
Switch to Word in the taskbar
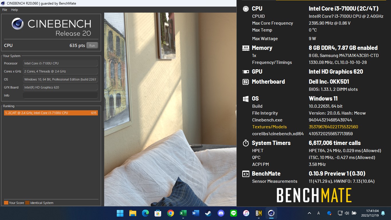tap(196, 213)
